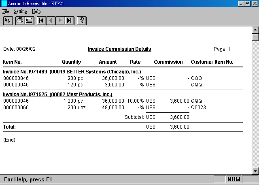Open the Help menu

[x=36, y=11]
